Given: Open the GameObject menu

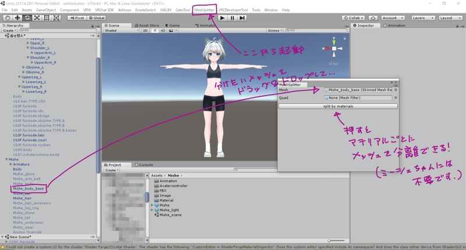Looking at the screenshot, I should [46, 10].
